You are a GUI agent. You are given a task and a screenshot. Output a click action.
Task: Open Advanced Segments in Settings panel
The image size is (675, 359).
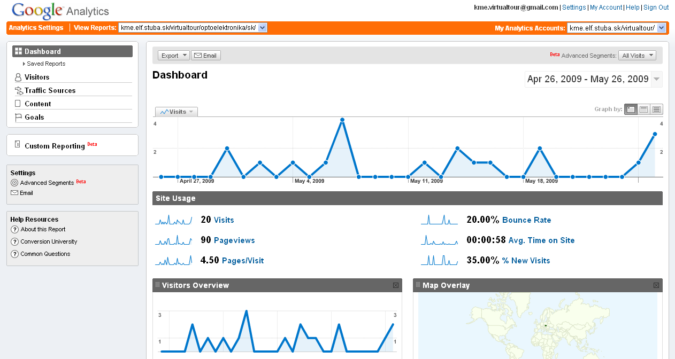click(47, 183)
